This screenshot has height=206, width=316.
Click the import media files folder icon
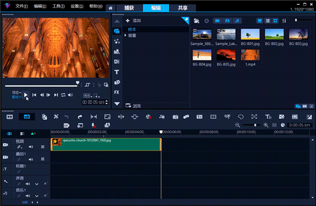coord(197,21)
